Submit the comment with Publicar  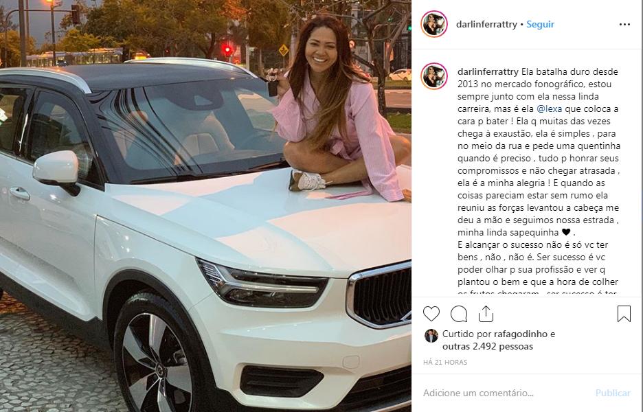tap(613, 393)
